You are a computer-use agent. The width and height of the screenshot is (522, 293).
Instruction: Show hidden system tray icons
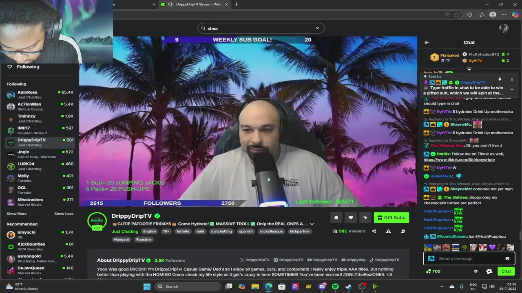(x=442, y=286)
